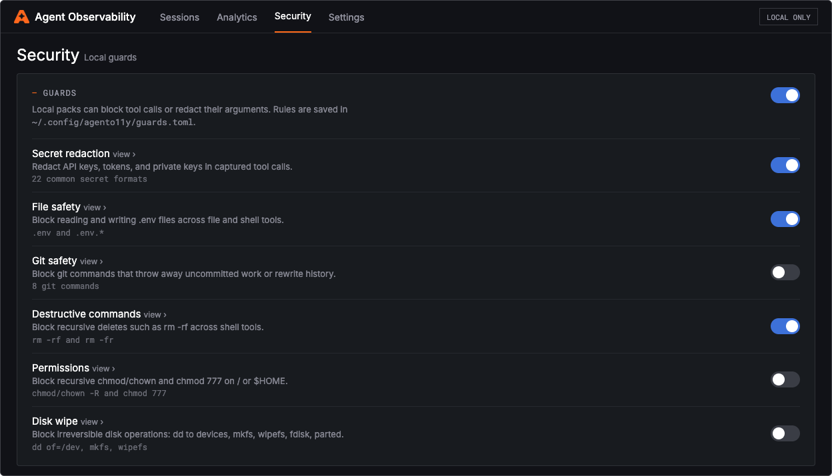832x476 pixels.
Task: Disable the Destructive commands toggle
Action: (785, 326)
